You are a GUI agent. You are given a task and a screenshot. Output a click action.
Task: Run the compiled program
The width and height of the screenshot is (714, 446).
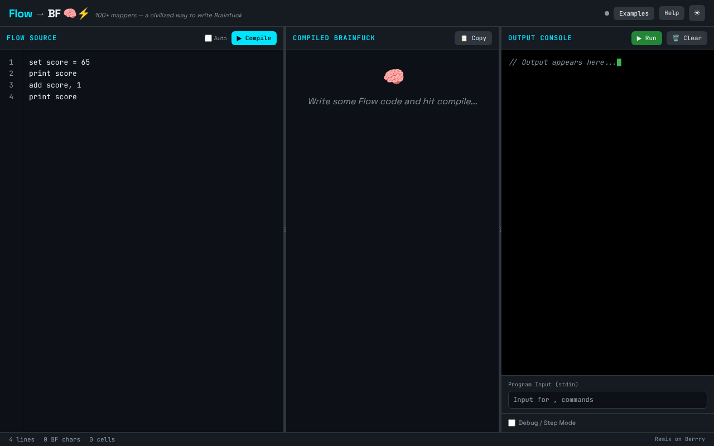(x=647, y=38)
